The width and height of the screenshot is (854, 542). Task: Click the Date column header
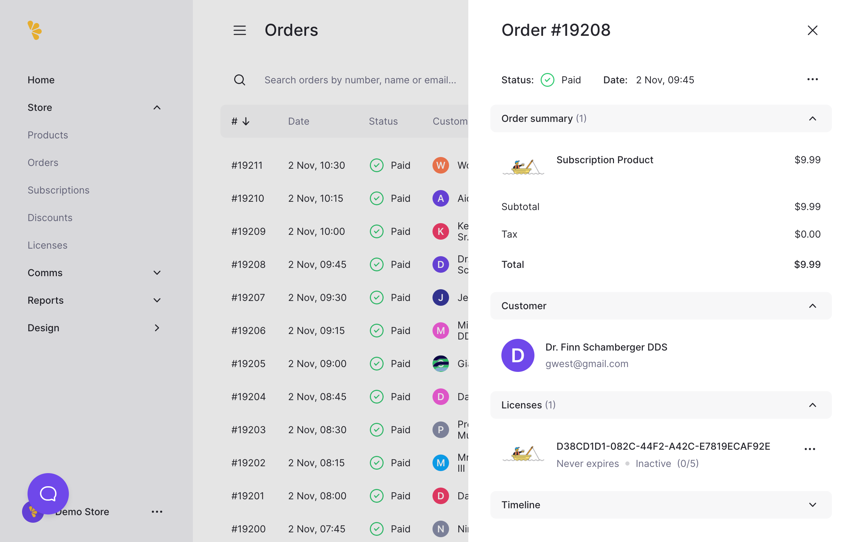pos(299,121)
